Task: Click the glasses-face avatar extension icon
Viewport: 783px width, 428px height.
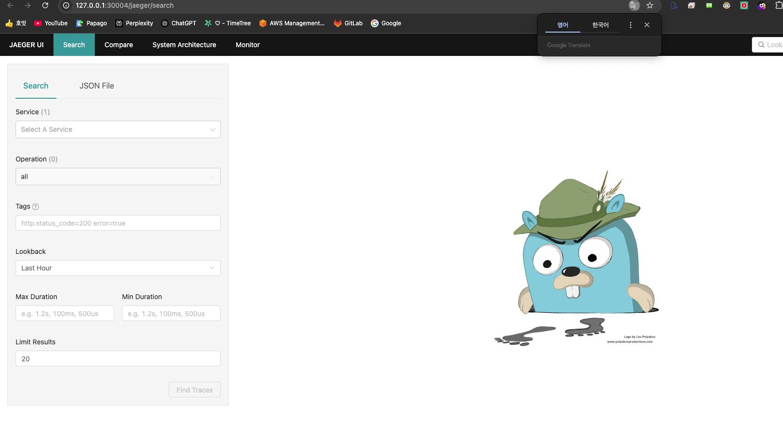Action: [x=727, y=5]
